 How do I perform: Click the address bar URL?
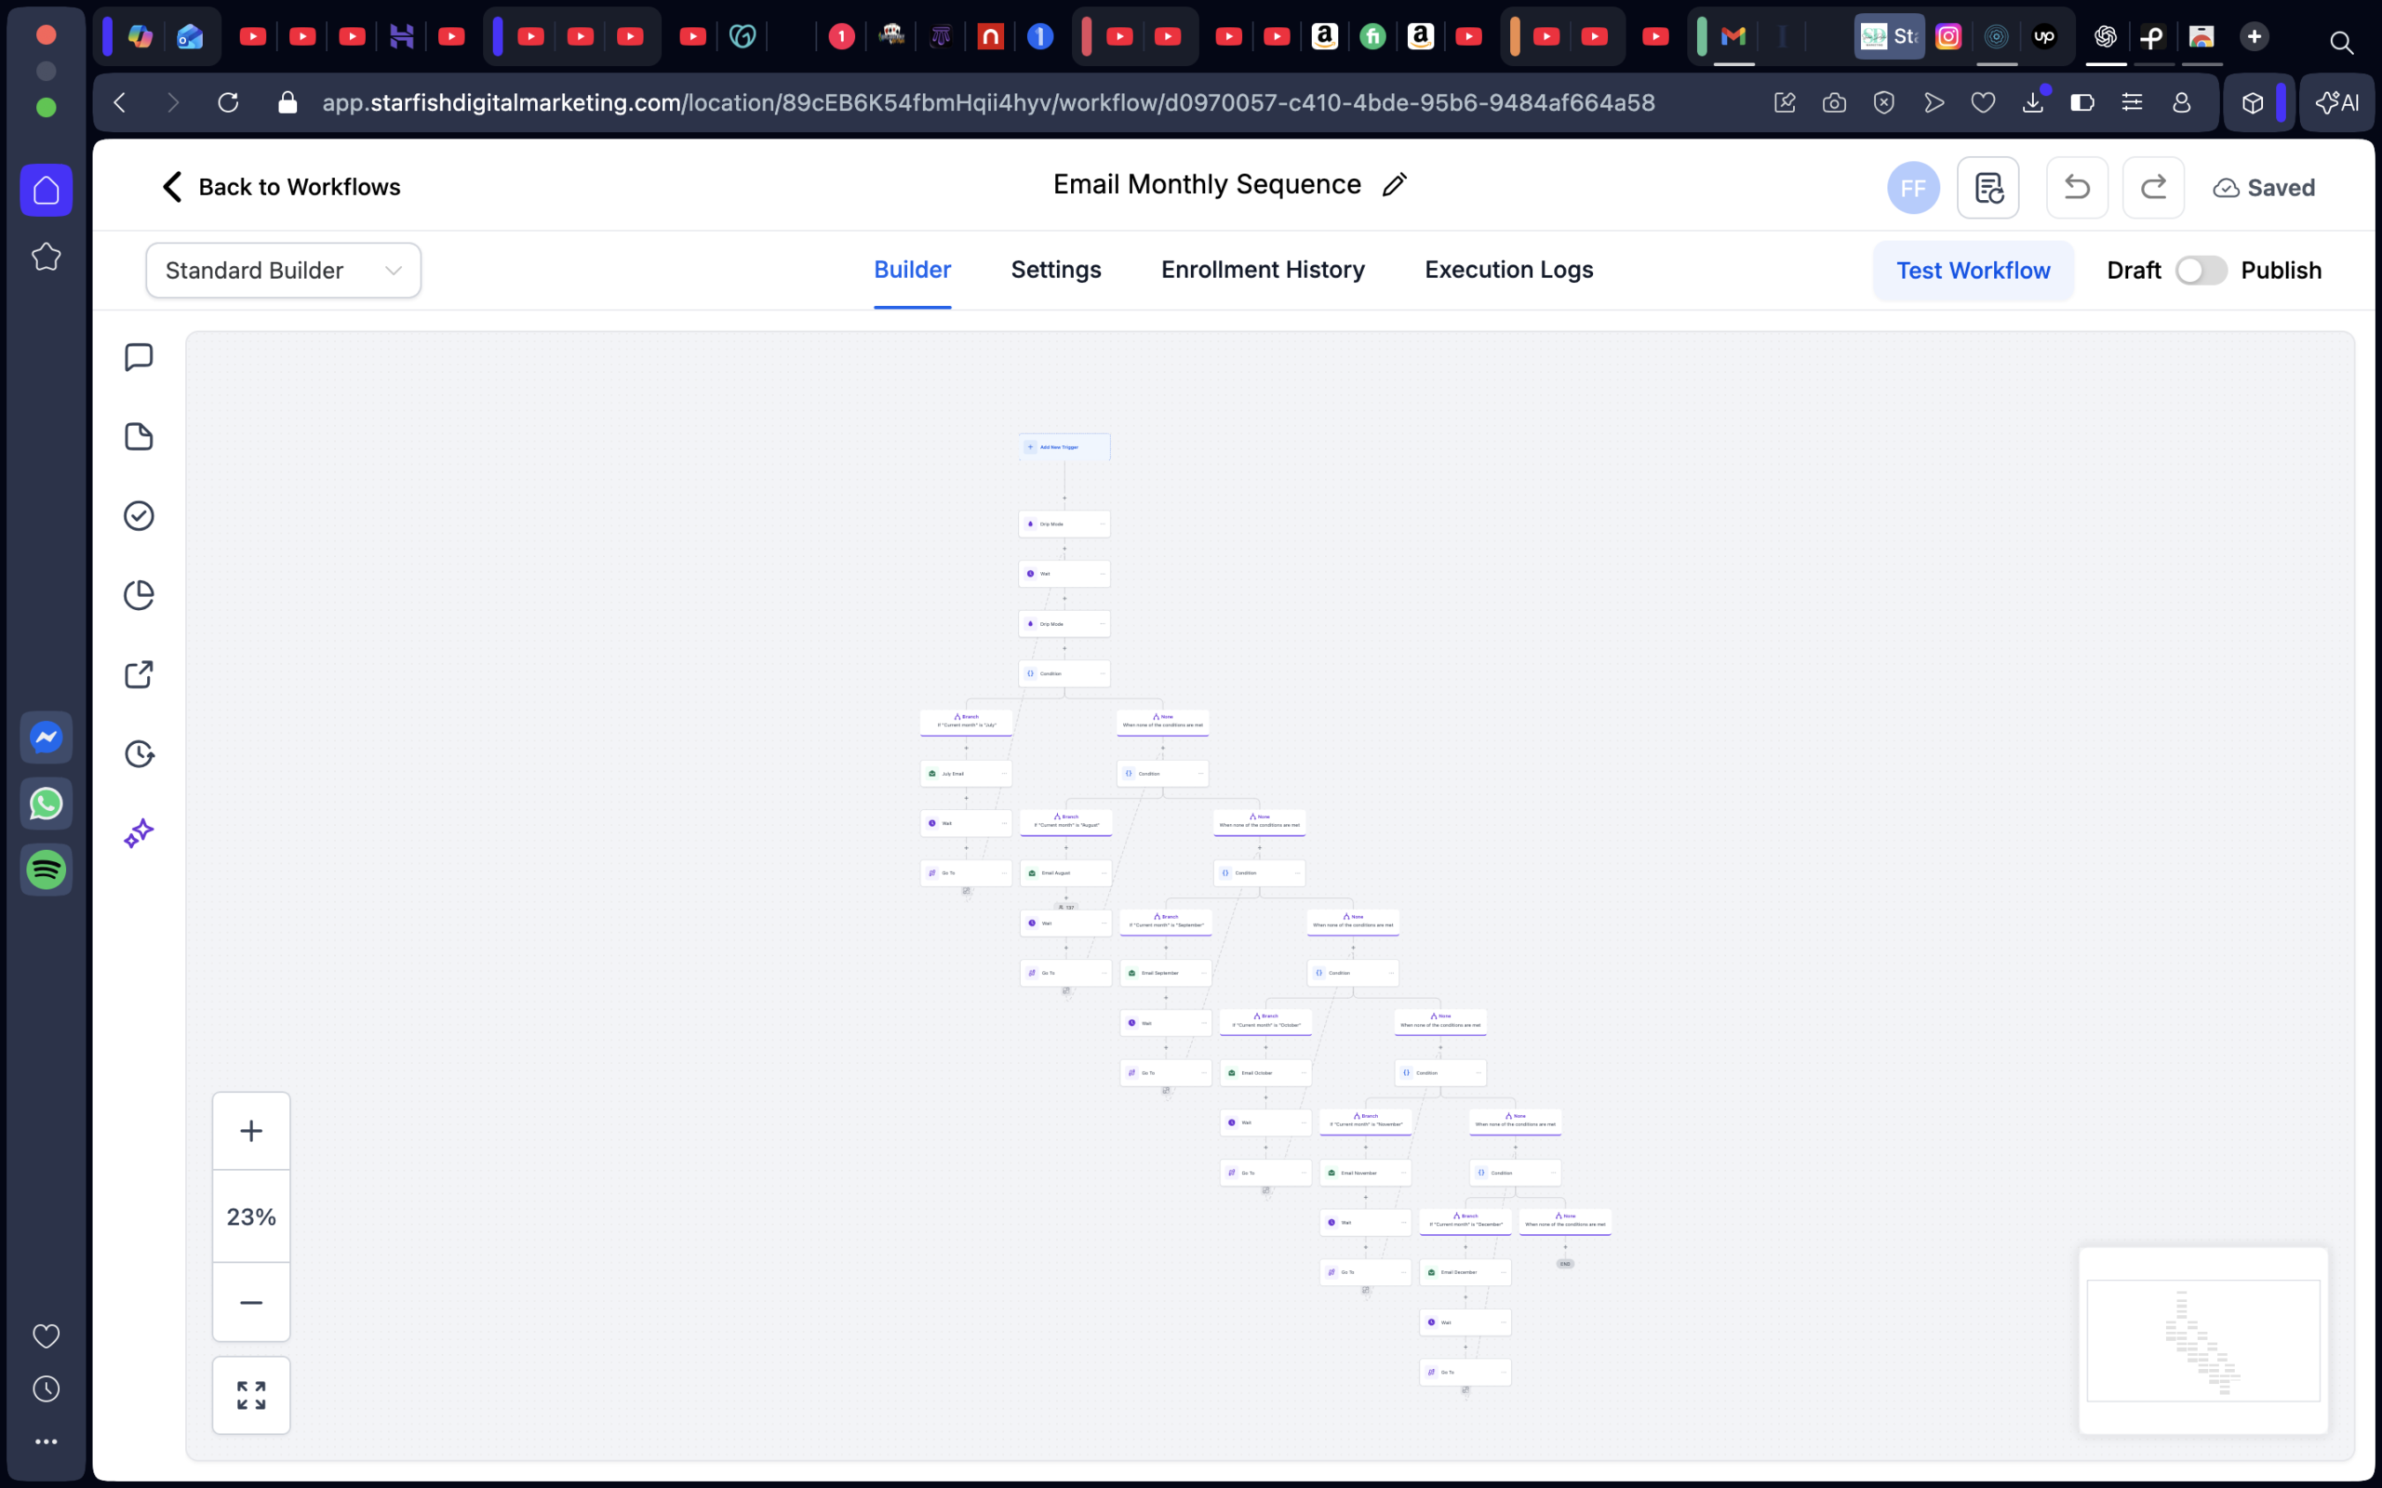[988, 102]
